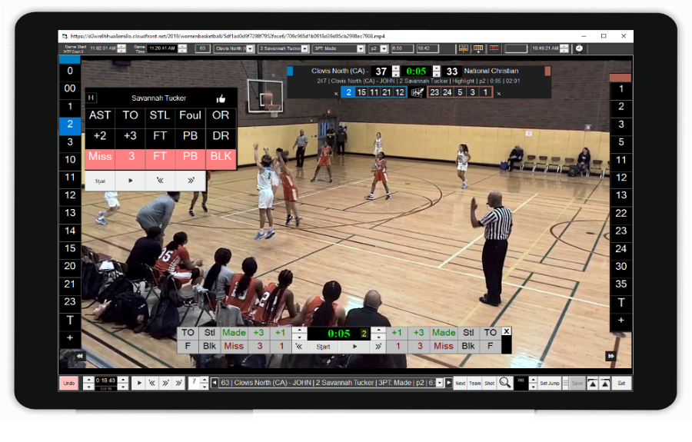Screen dimensions: 692x442
Task: Click the Exit button
Action: pos(621,383)
